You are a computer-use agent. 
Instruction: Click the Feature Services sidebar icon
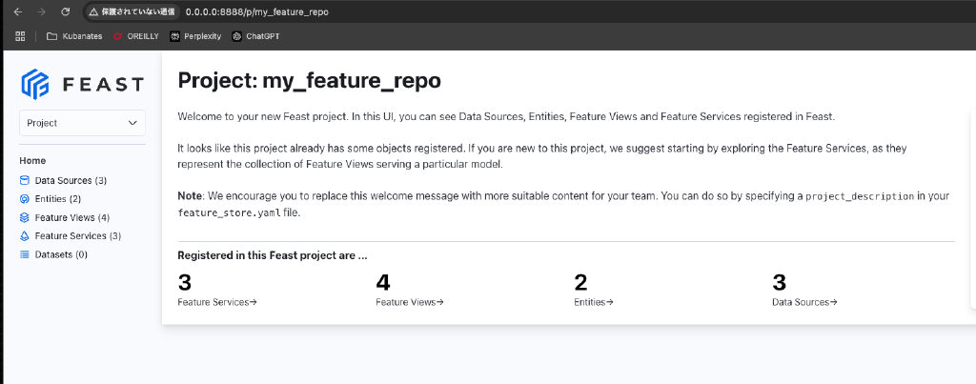(x=25, y=236)
